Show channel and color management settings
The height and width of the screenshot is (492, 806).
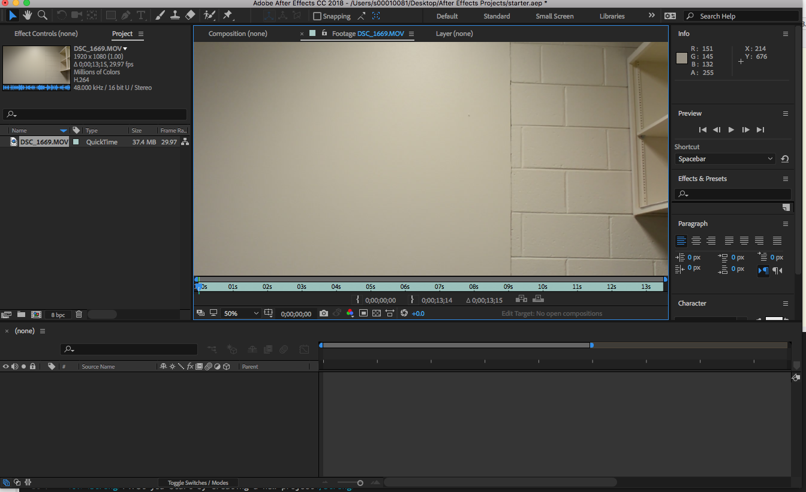(350, 313)
